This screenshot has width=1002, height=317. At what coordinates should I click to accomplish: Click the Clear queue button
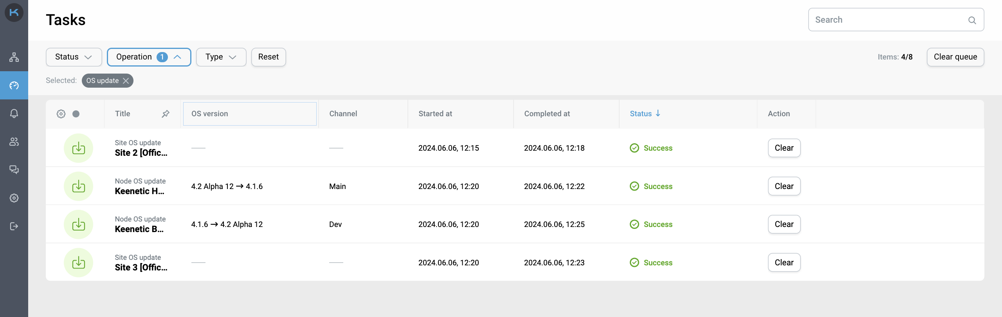955,57
